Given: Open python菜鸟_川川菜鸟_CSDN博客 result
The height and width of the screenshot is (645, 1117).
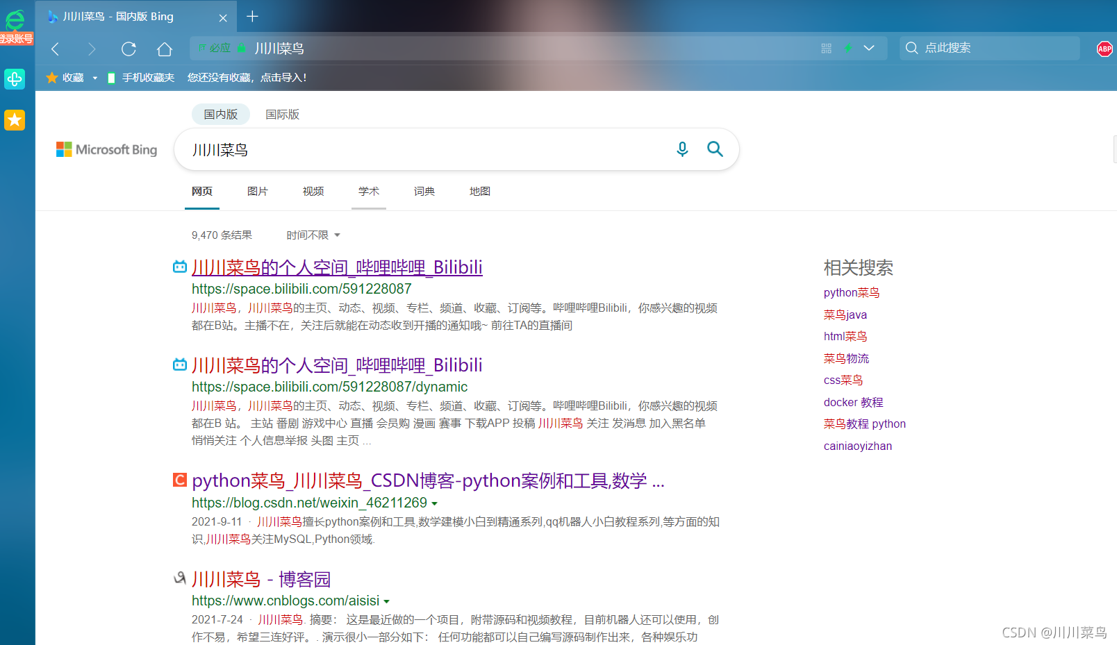Looking at the screenshot, I should (428, 480).
